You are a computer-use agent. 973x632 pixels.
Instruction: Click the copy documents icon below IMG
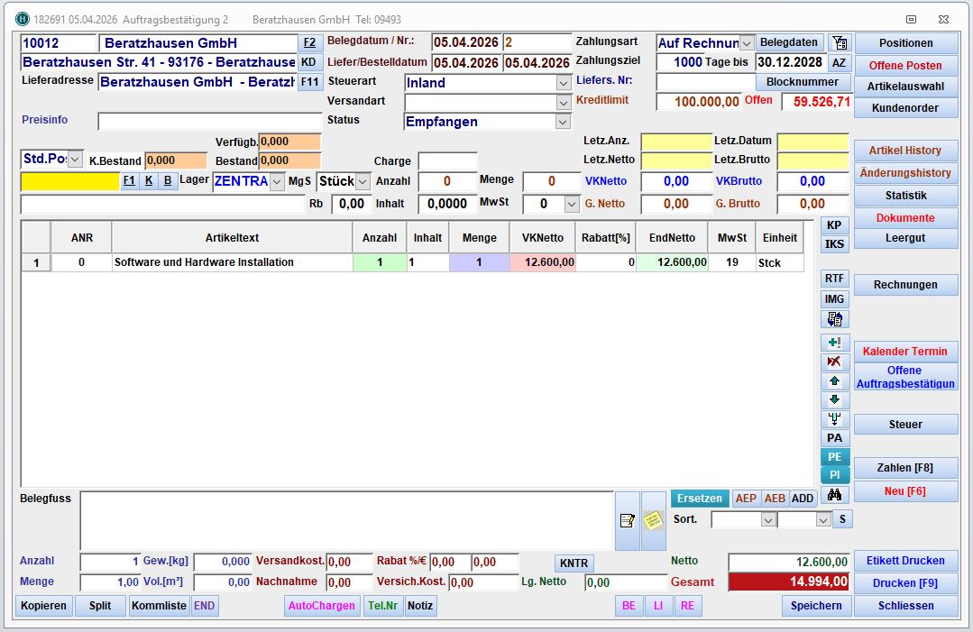(834, 319)
